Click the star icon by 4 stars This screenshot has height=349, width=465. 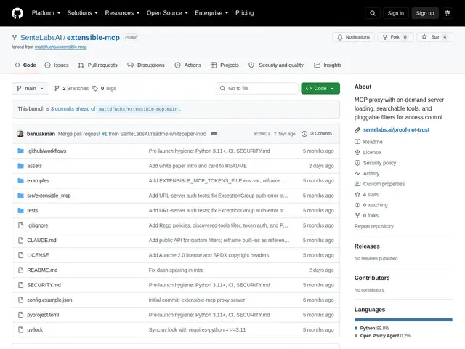pos(357,195)
